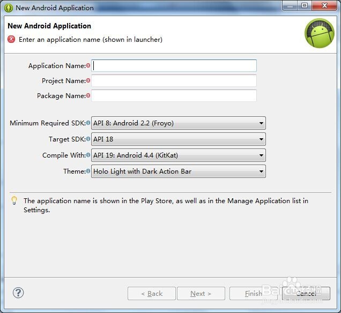Focus the Package Name text field
Viewport: 341px width, 313px height.
(x=174, y=95)
